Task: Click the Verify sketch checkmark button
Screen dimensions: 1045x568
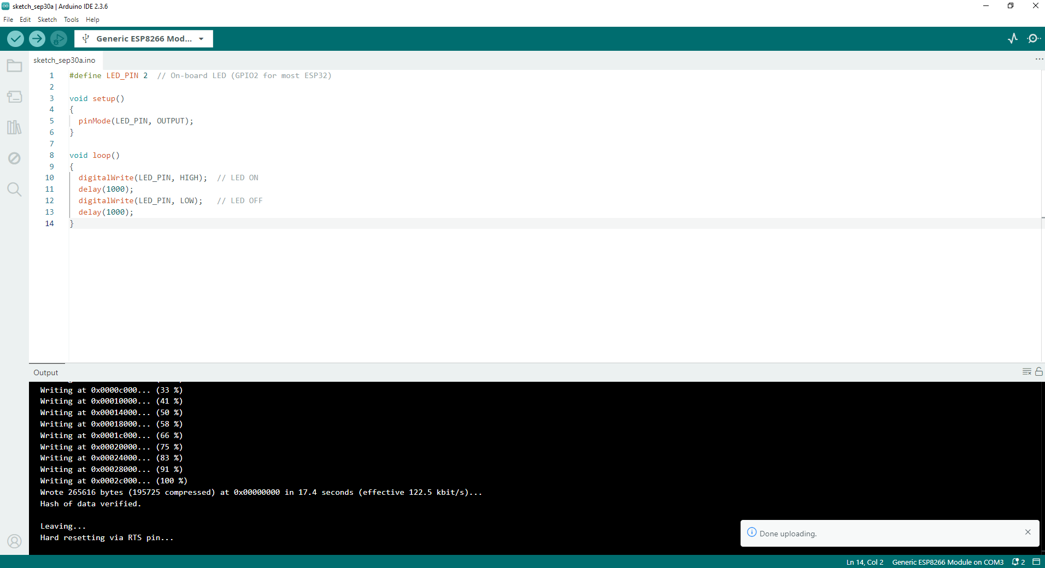Action: pyautogui.click(x=15, y=39)
